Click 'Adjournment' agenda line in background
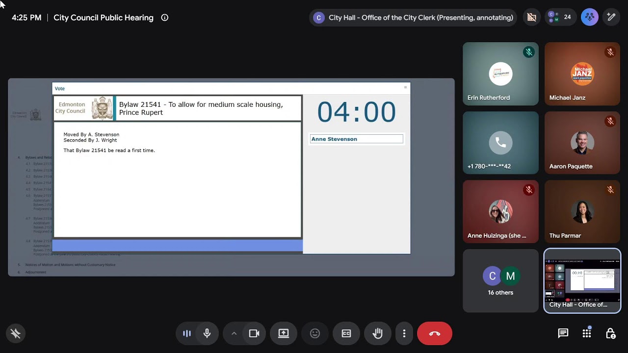Screen dimensions: 628x353 (36, 272)
